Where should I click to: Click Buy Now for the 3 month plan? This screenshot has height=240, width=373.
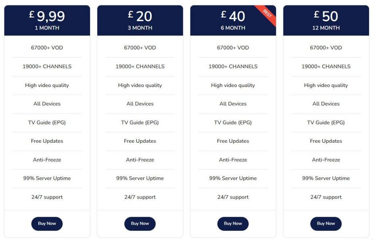pyautogui.click(x=140, y=224)
